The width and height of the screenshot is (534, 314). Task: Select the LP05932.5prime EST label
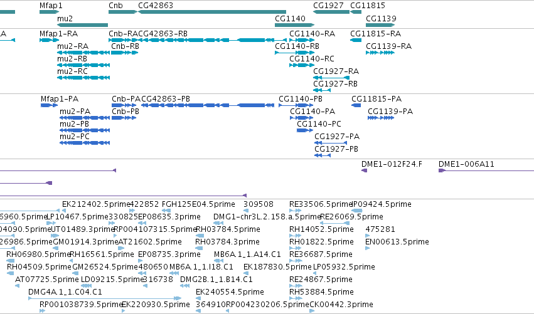344,268
